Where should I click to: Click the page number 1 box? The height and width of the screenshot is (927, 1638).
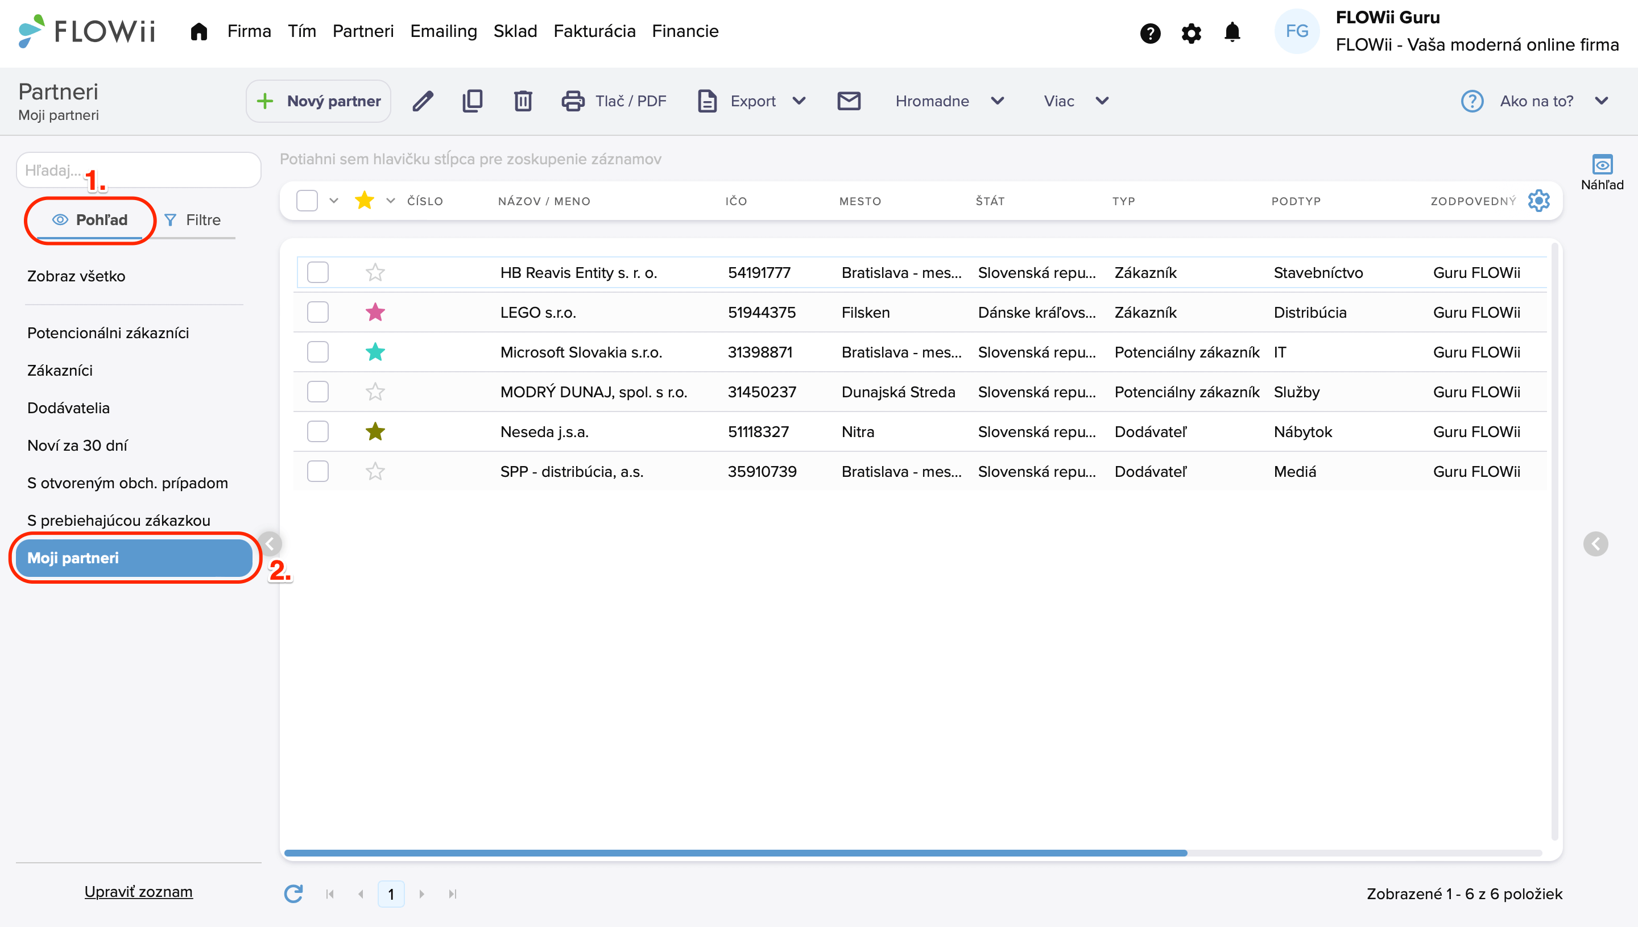coord(391,894)
